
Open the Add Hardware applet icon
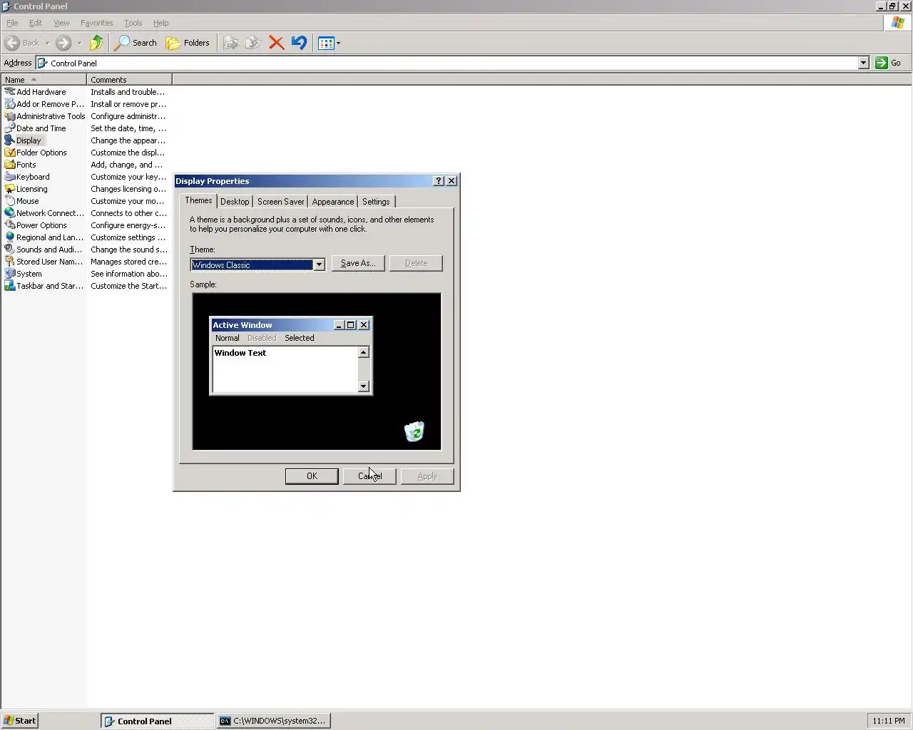[10, 92]
